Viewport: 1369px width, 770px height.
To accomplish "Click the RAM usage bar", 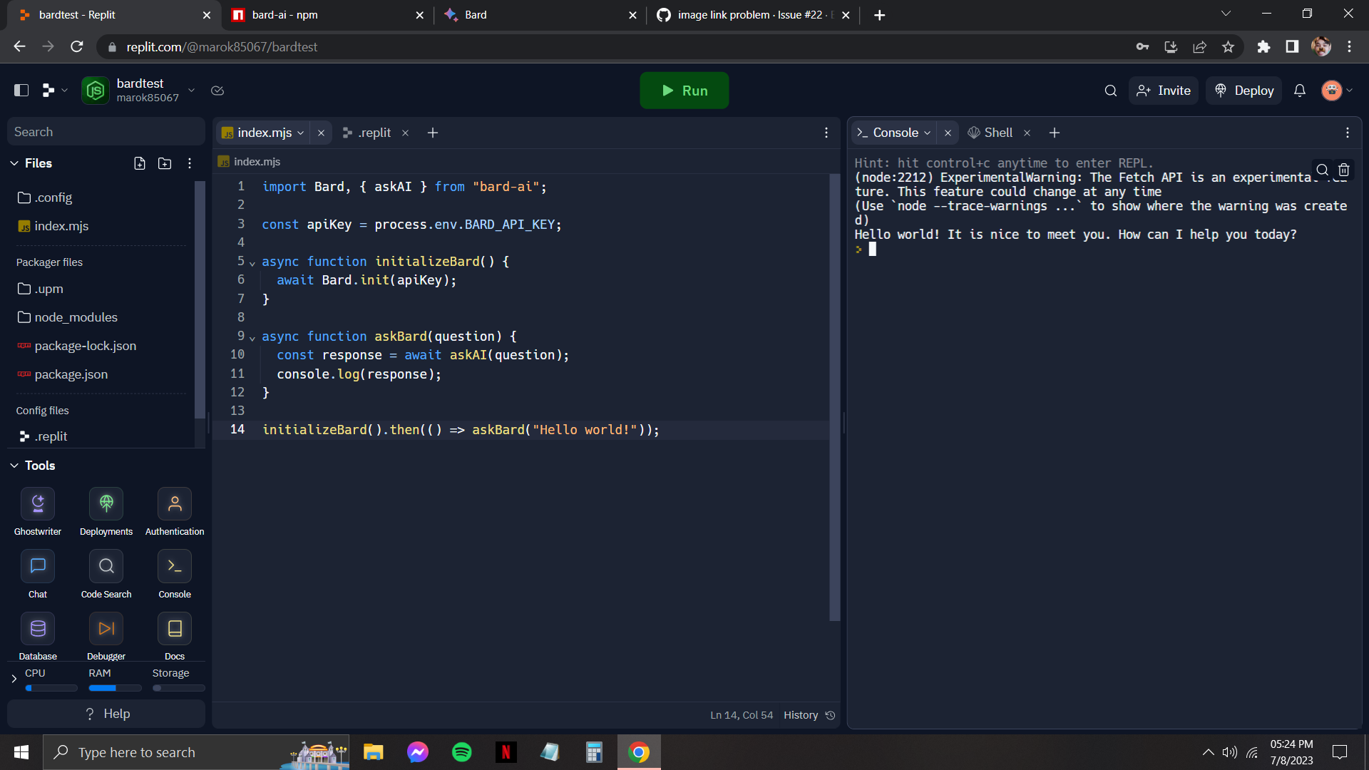I will 114,687.
